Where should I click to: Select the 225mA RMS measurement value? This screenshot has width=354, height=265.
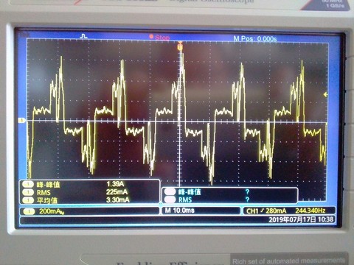pos(117,192)
